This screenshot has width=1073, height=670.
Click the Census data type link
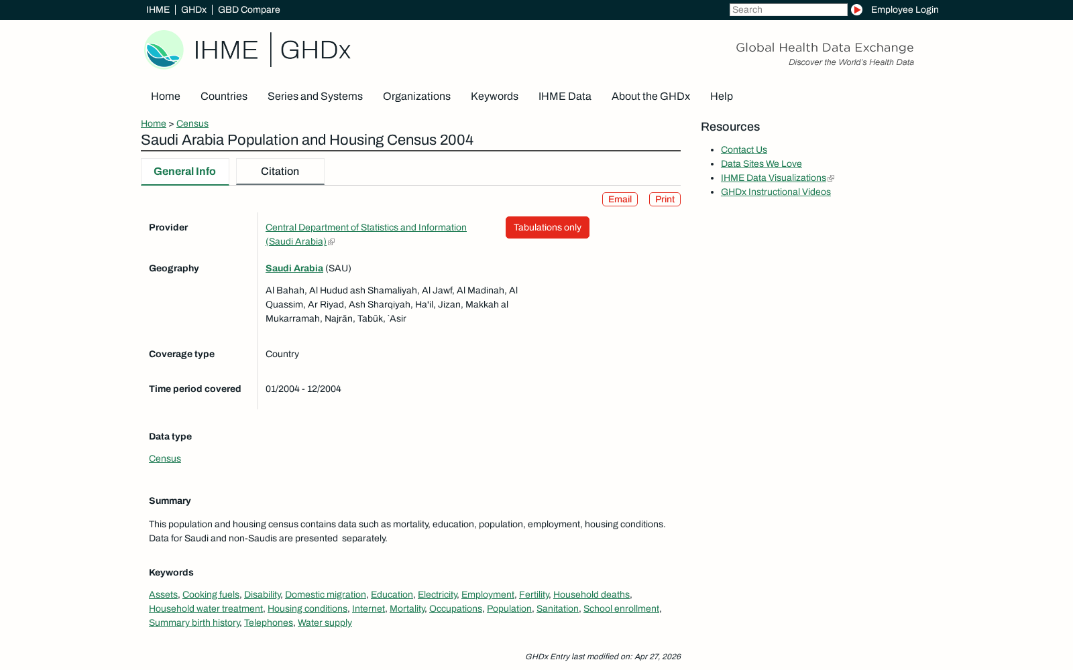pos(165,458)
